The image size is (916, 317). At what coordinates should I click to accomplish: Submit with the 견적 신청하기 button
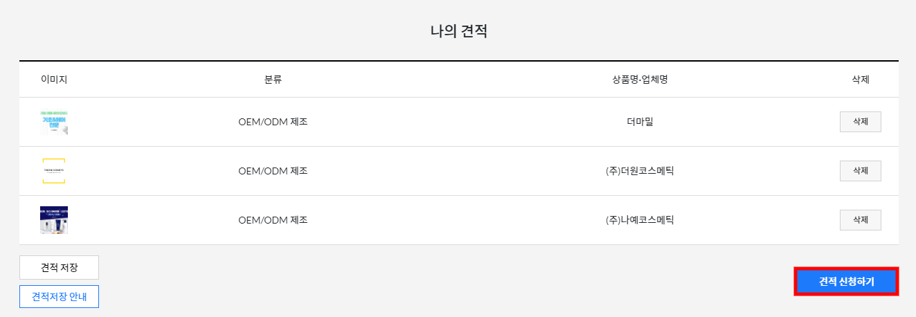846,282
